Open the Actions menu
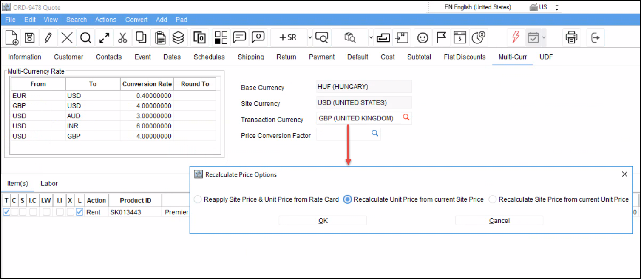The width and height of the screenshot is (641, 279). [105, 20]
